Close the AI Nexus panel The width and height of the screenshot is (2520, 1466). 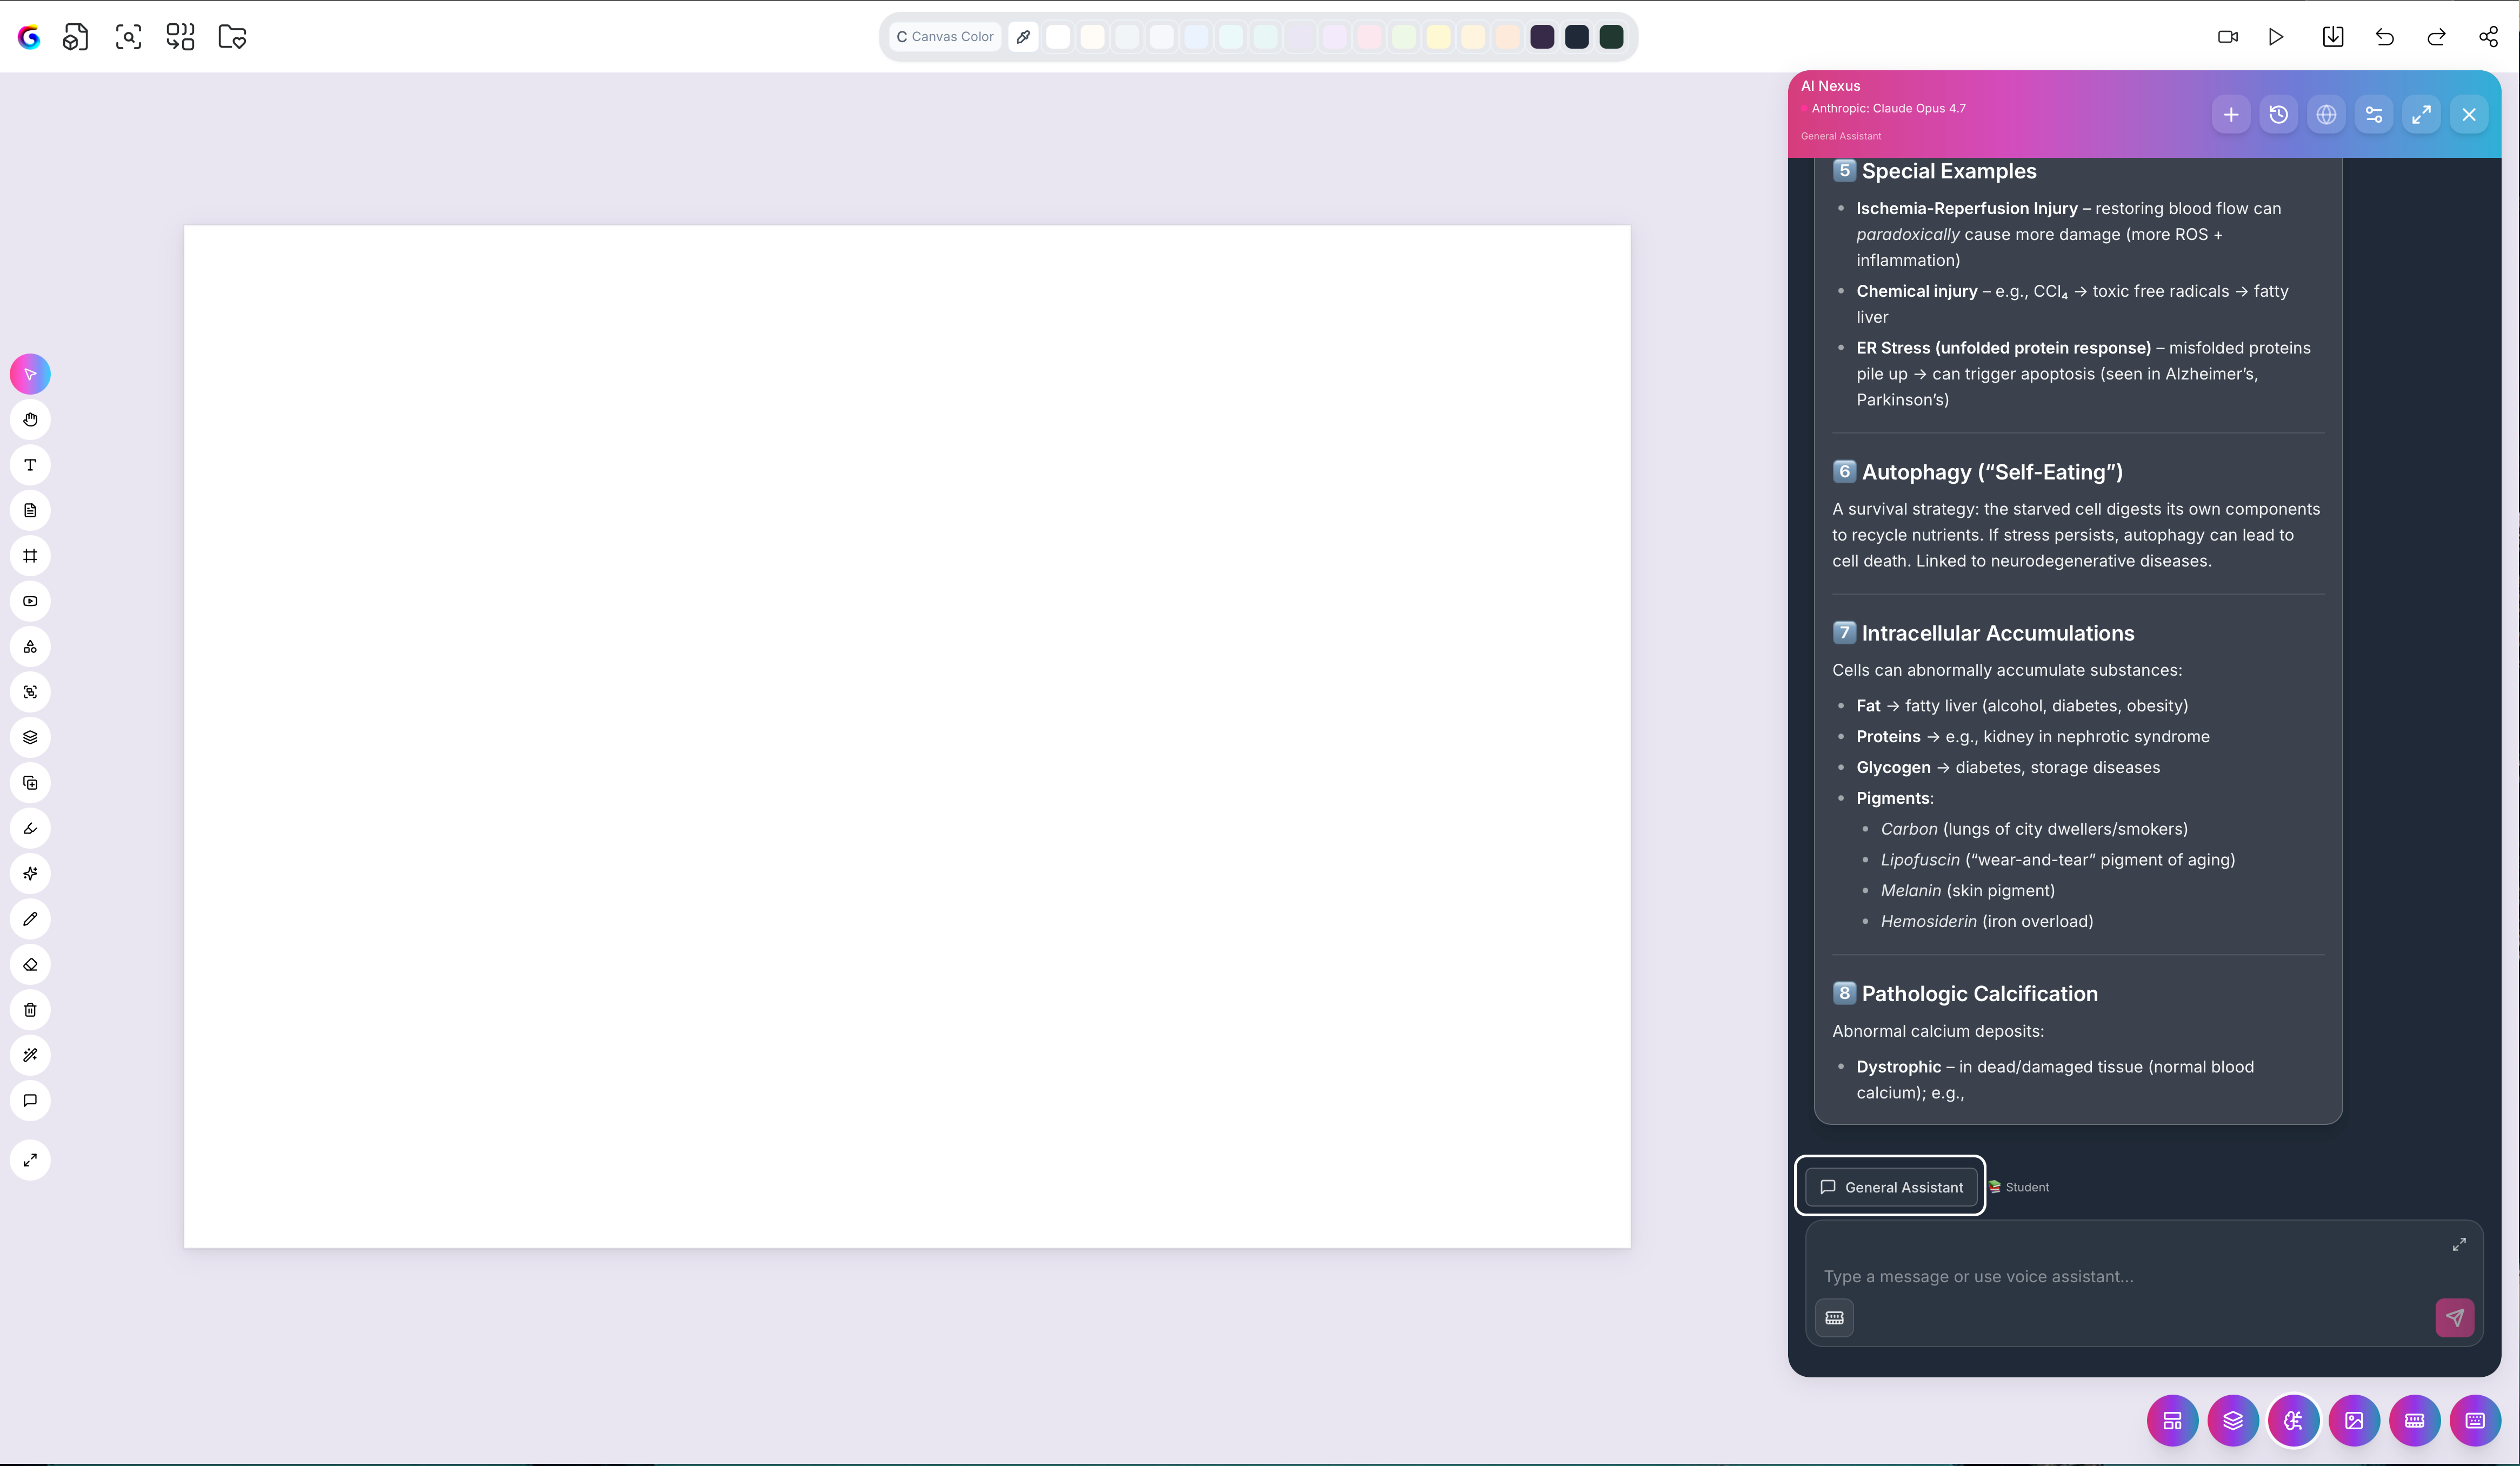[2469, 115]
